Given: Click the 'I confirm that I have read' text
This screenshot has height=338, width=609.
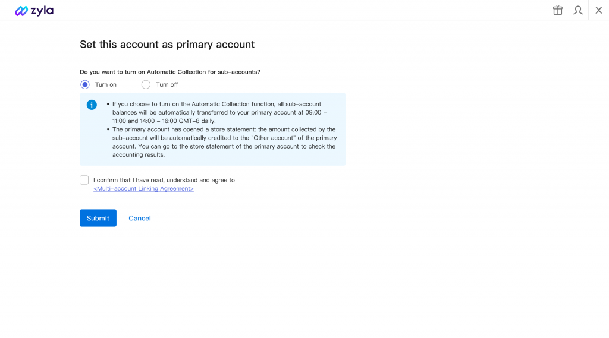Looking at the screenshot, I should click(x=164, y=180).
